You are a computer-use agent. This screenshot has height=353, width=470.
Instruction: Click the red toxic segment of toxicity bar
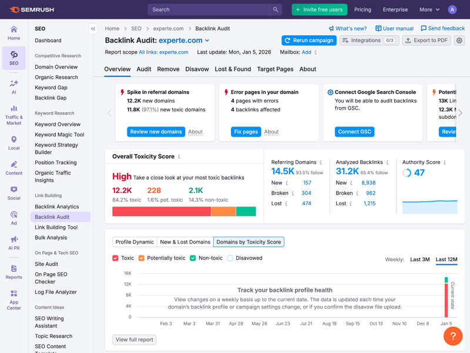[x=162, y=212]
